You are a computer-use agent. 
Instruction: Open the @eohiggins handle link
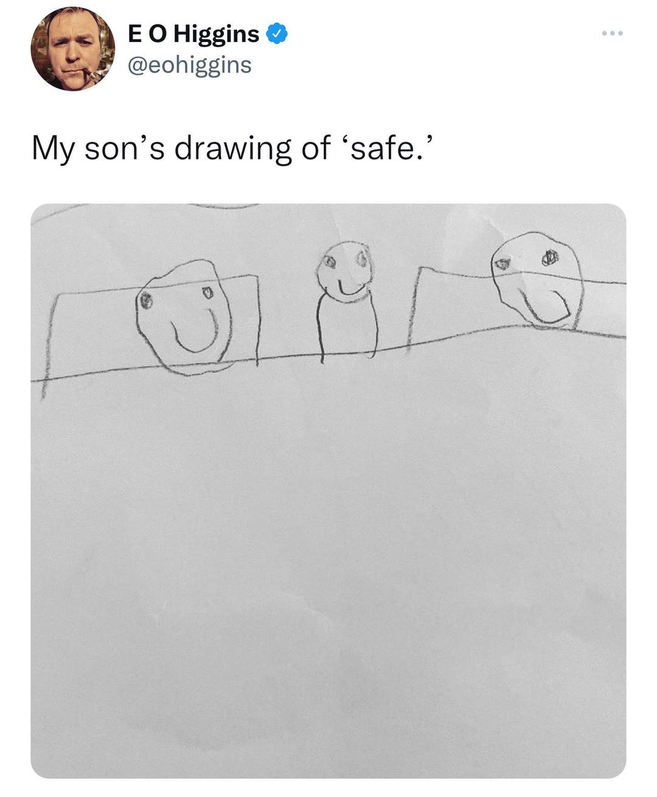point(189,65)
